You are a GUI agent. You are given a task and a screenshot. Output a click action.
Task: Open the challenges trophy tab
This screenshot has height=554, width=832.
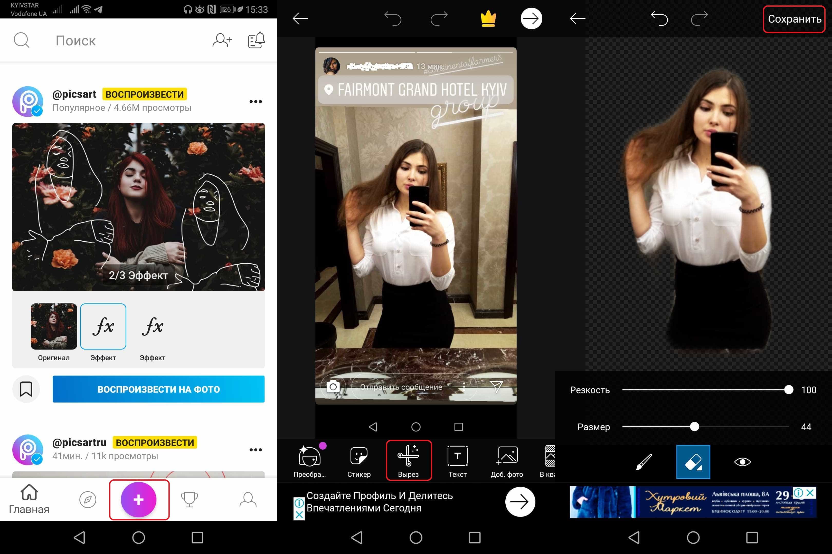[189, 500]
